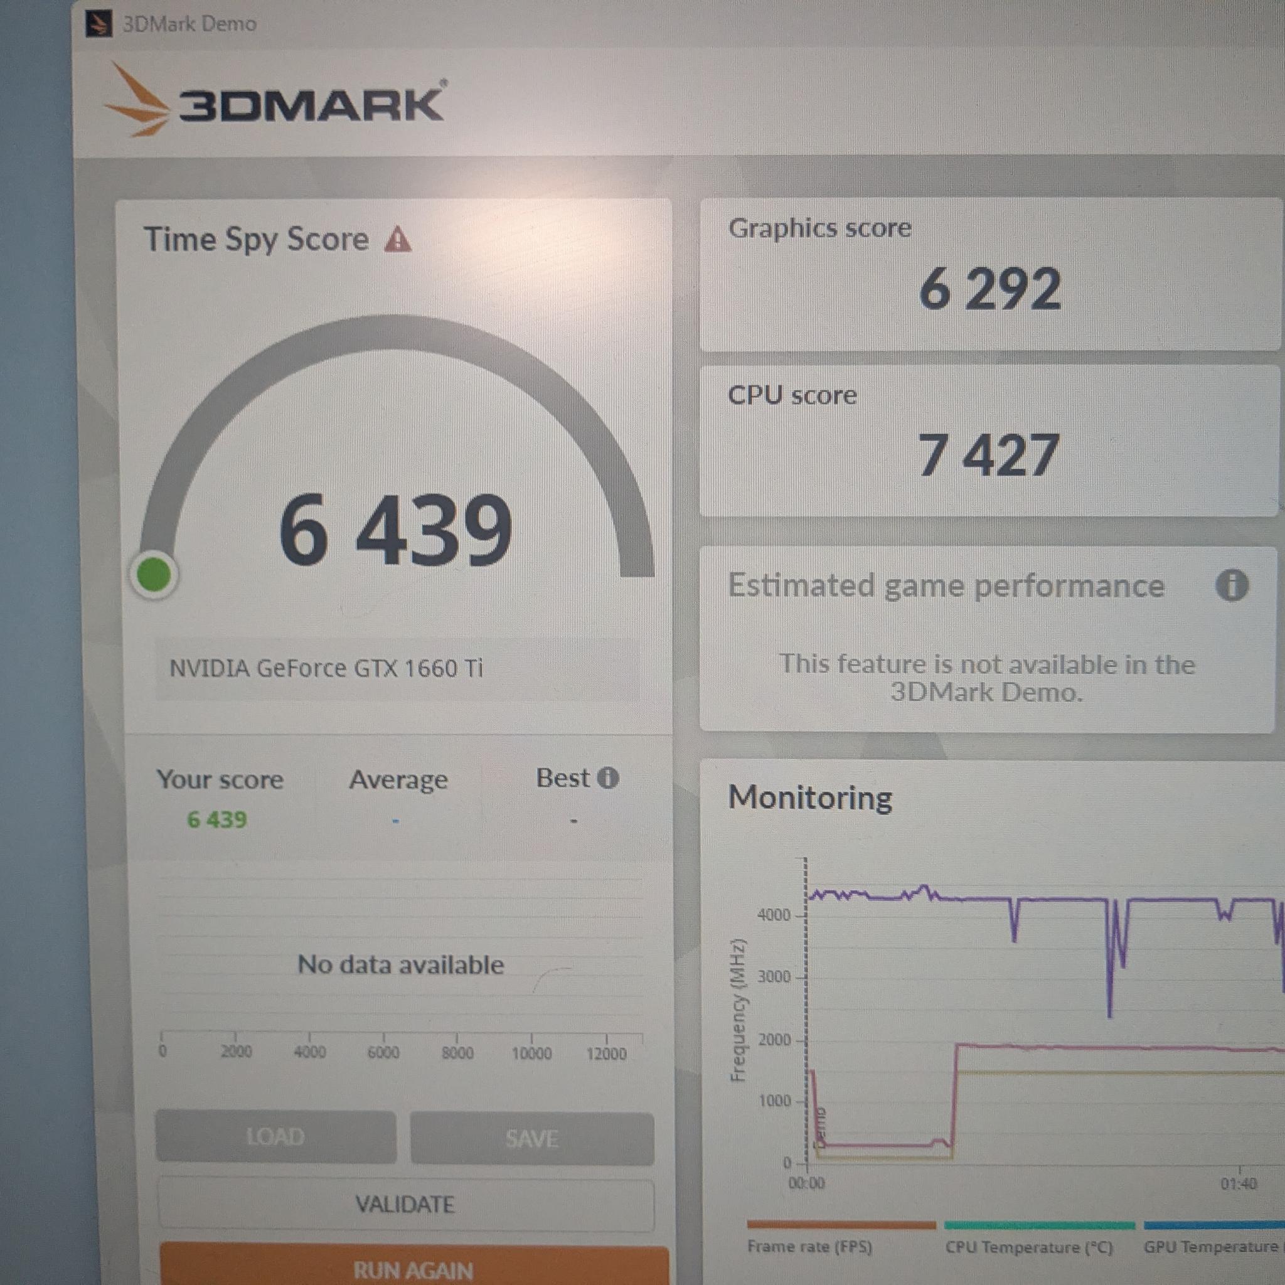This screenshot has width=1285, height=1285.
Task: Click the 4000 label on the frequency axis
Action: [x=774, y=915]
